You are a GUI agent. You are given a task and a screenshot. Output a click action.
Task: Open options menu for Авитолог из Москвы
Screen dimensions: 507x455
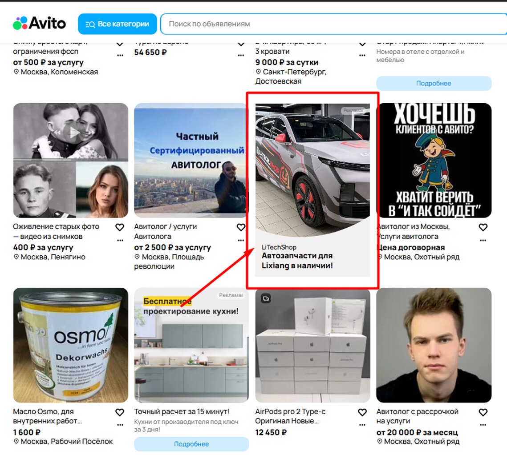point(483,241)
